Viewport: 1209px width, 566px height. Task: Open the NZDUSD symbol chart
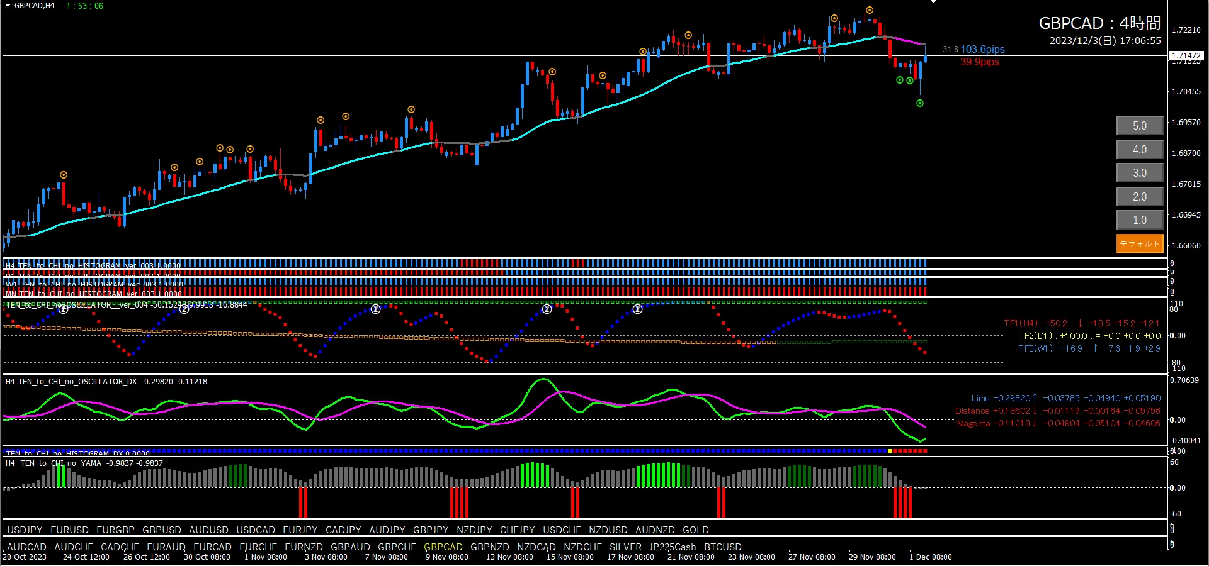tap(608, 530)
